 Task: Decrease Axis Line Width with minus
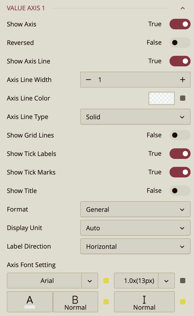click(88, 80)
